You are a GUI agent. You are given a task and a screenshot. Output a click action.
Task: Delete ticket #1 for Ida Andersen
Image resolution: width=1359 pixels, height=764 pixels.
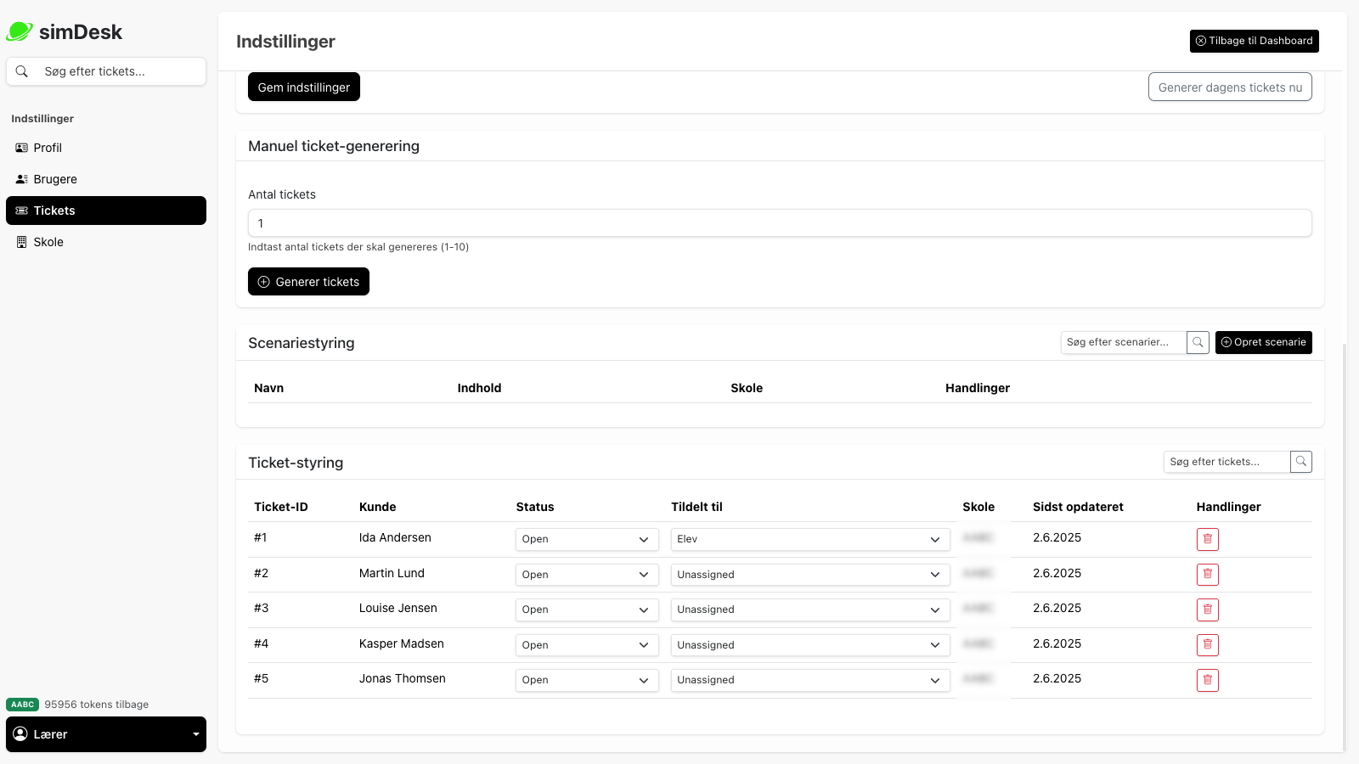[x=1208, y=539]
